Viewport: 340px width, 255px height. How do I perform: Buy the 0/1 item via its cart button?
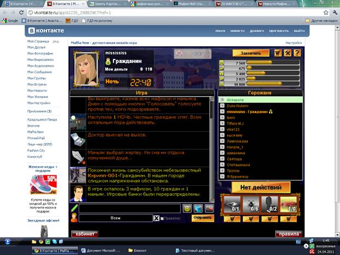tap(232, 219)
